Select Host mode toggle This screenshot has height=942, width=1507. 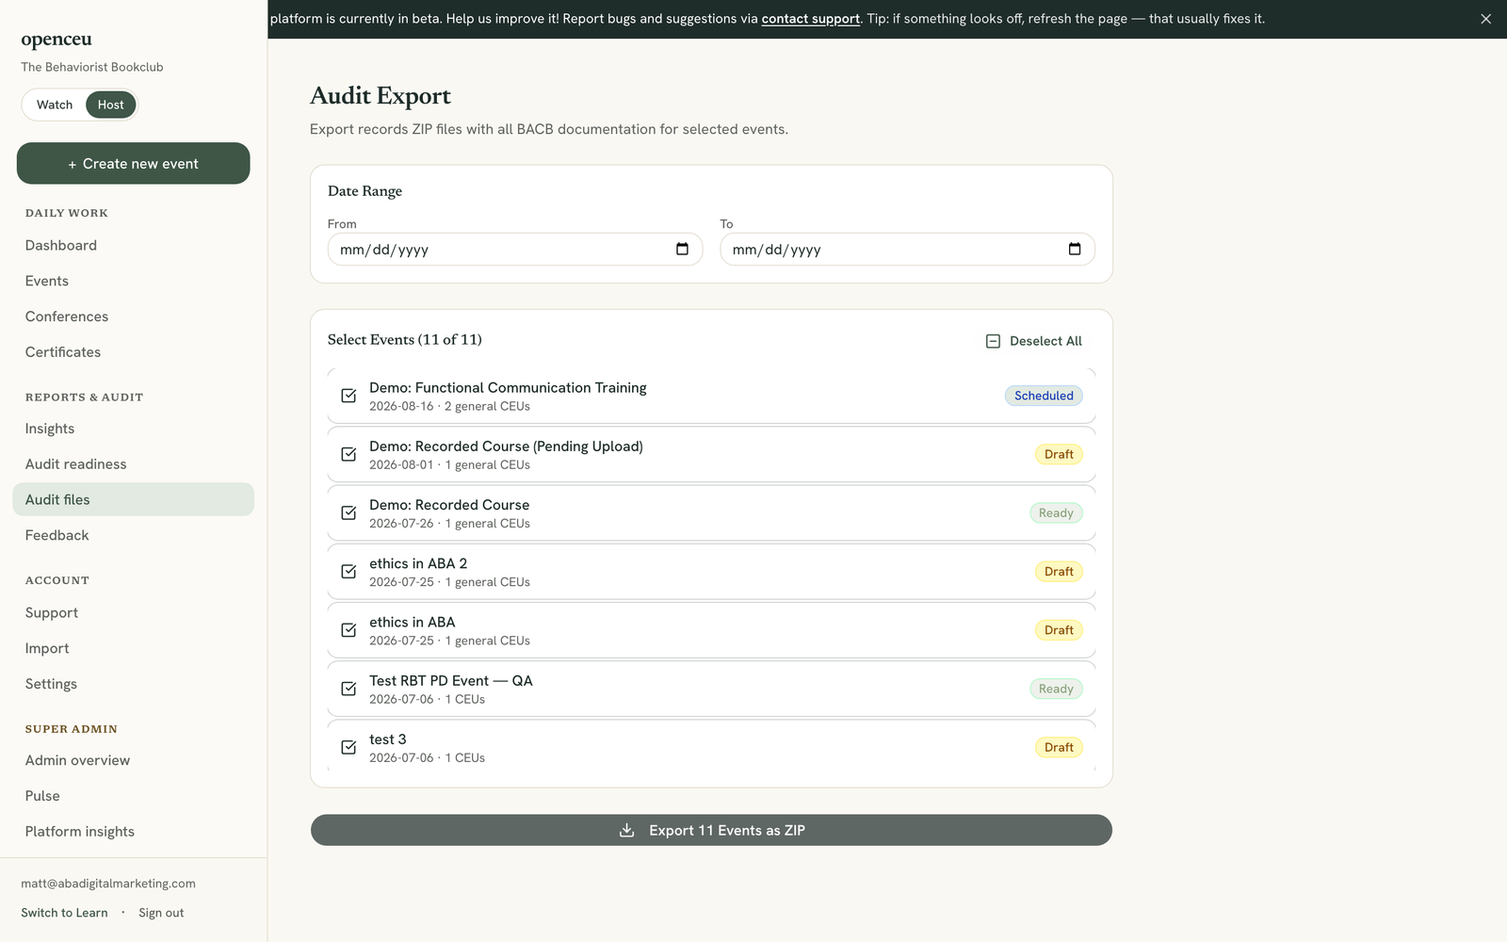pyautogui.click(x=111, y=105)
